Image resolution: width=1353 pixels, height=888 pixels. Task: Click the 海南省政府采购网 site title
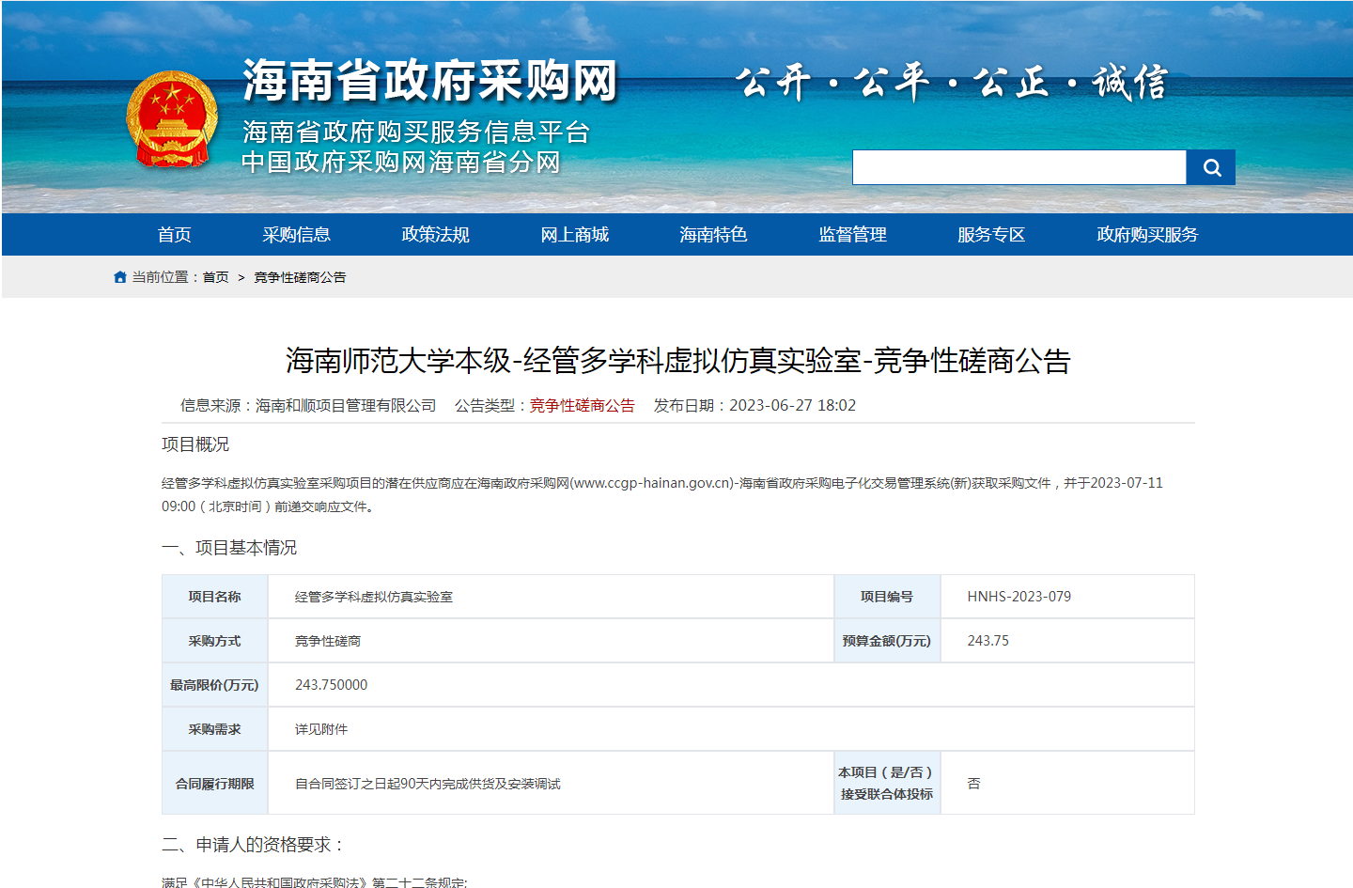[430, 81]
